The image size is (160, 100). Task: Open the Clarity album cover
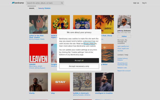tap(38, 82)
